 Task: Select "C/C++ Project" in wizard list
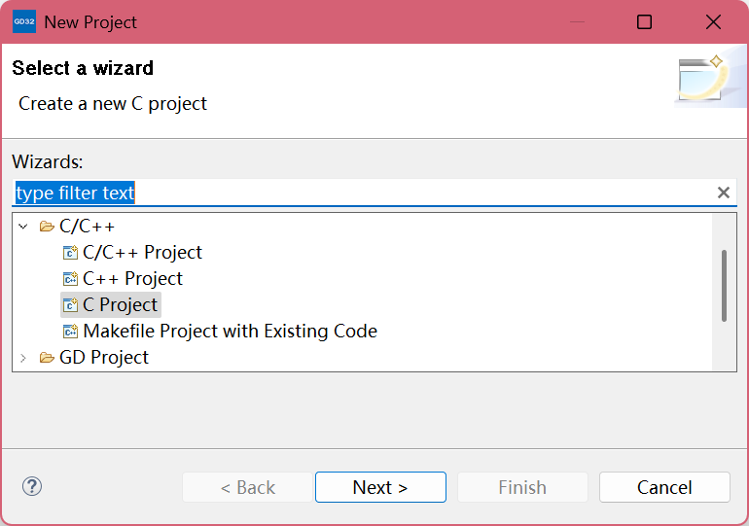[142, 253]
